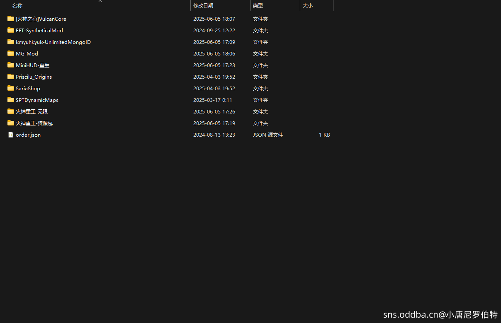Click the date 2025-06-05 18:07

point(214,19)
